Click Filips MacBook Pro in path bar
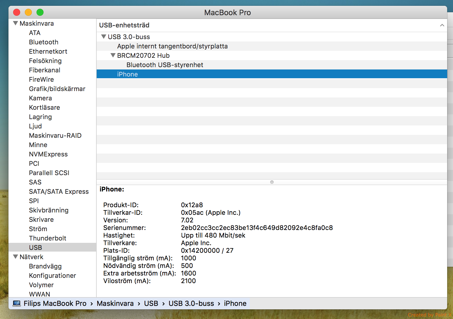Viewport: 453px width, 319px height. [55, 304]
